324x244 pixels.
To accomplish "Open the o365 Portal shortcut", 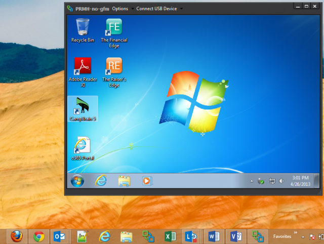I will [83, 148].
